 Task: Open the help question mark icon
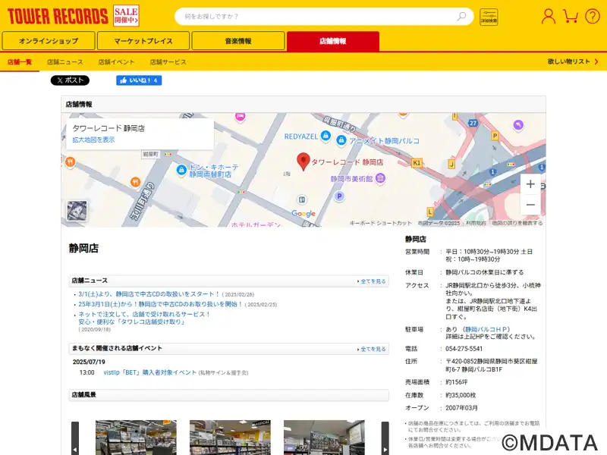[593, 16]
